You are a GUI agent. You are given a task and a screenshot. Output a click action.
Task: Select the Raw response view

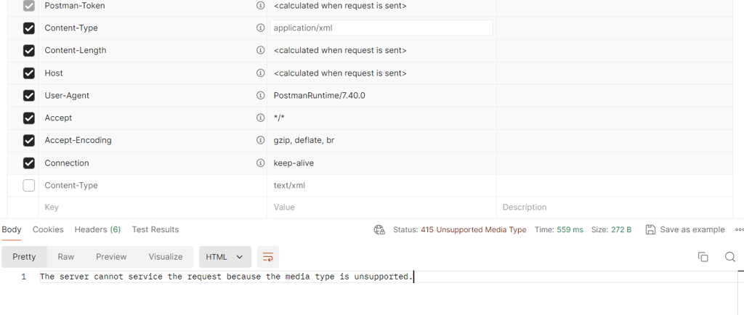tap(66, 257)
